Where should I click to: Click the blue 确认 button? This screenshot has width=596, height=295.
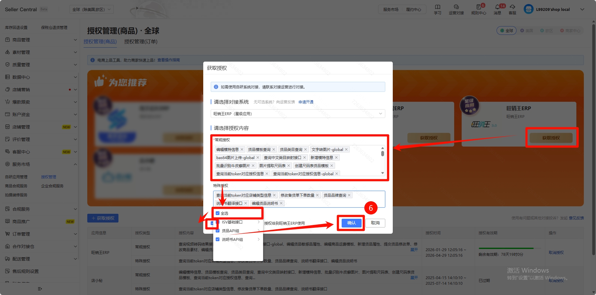pyautogui.click(x=351, y=223)
